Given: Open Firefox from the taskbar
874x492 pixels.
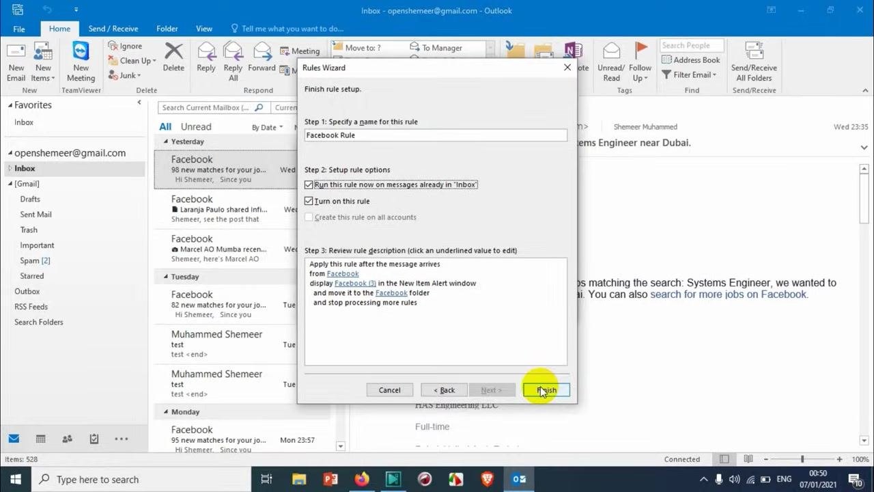Looking at the screenshot, I should pyautogui.click(x=361, y=479).
